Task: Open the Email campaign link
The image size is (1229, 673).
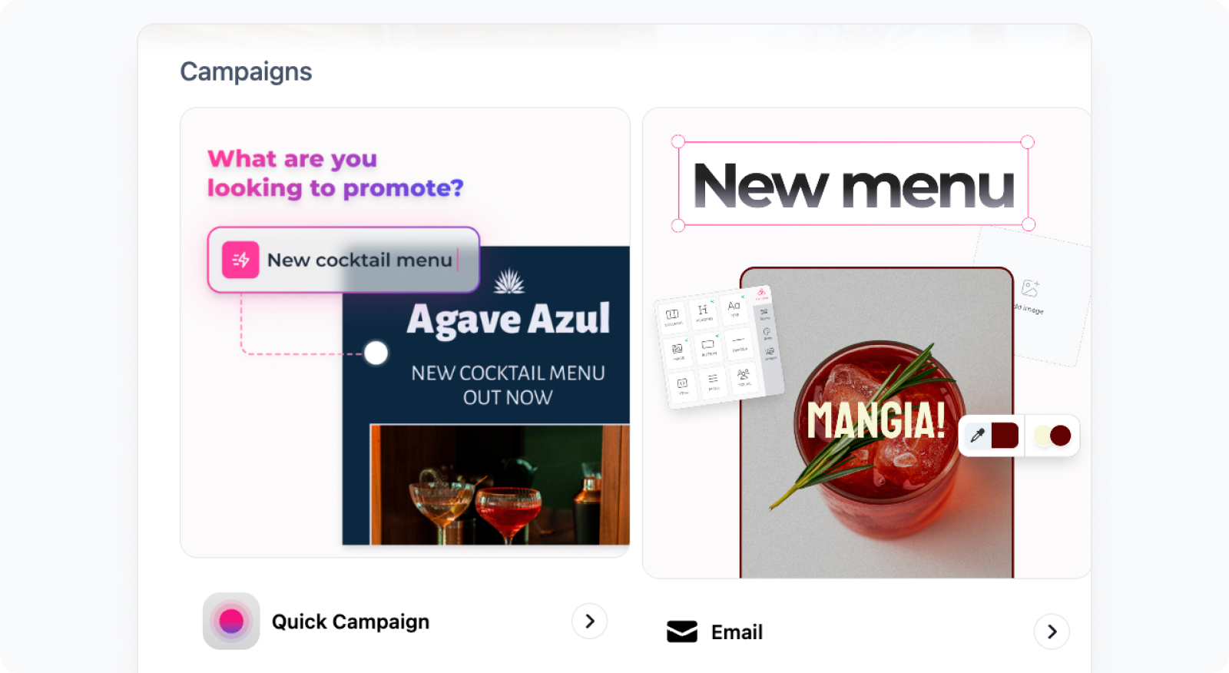Action: (737, 632)
